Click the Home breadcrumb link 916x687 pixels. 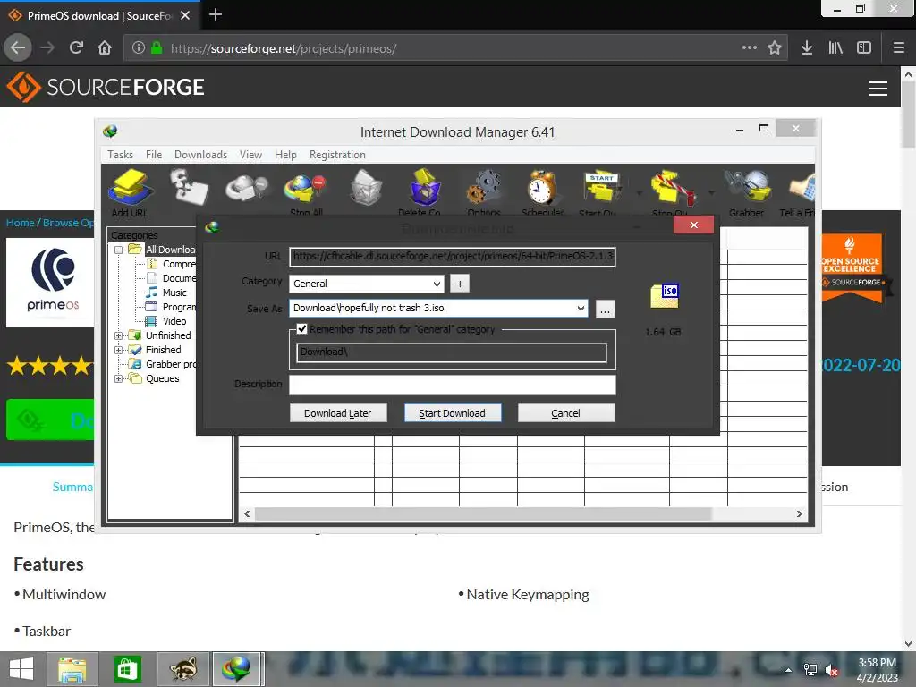point(20,223)
